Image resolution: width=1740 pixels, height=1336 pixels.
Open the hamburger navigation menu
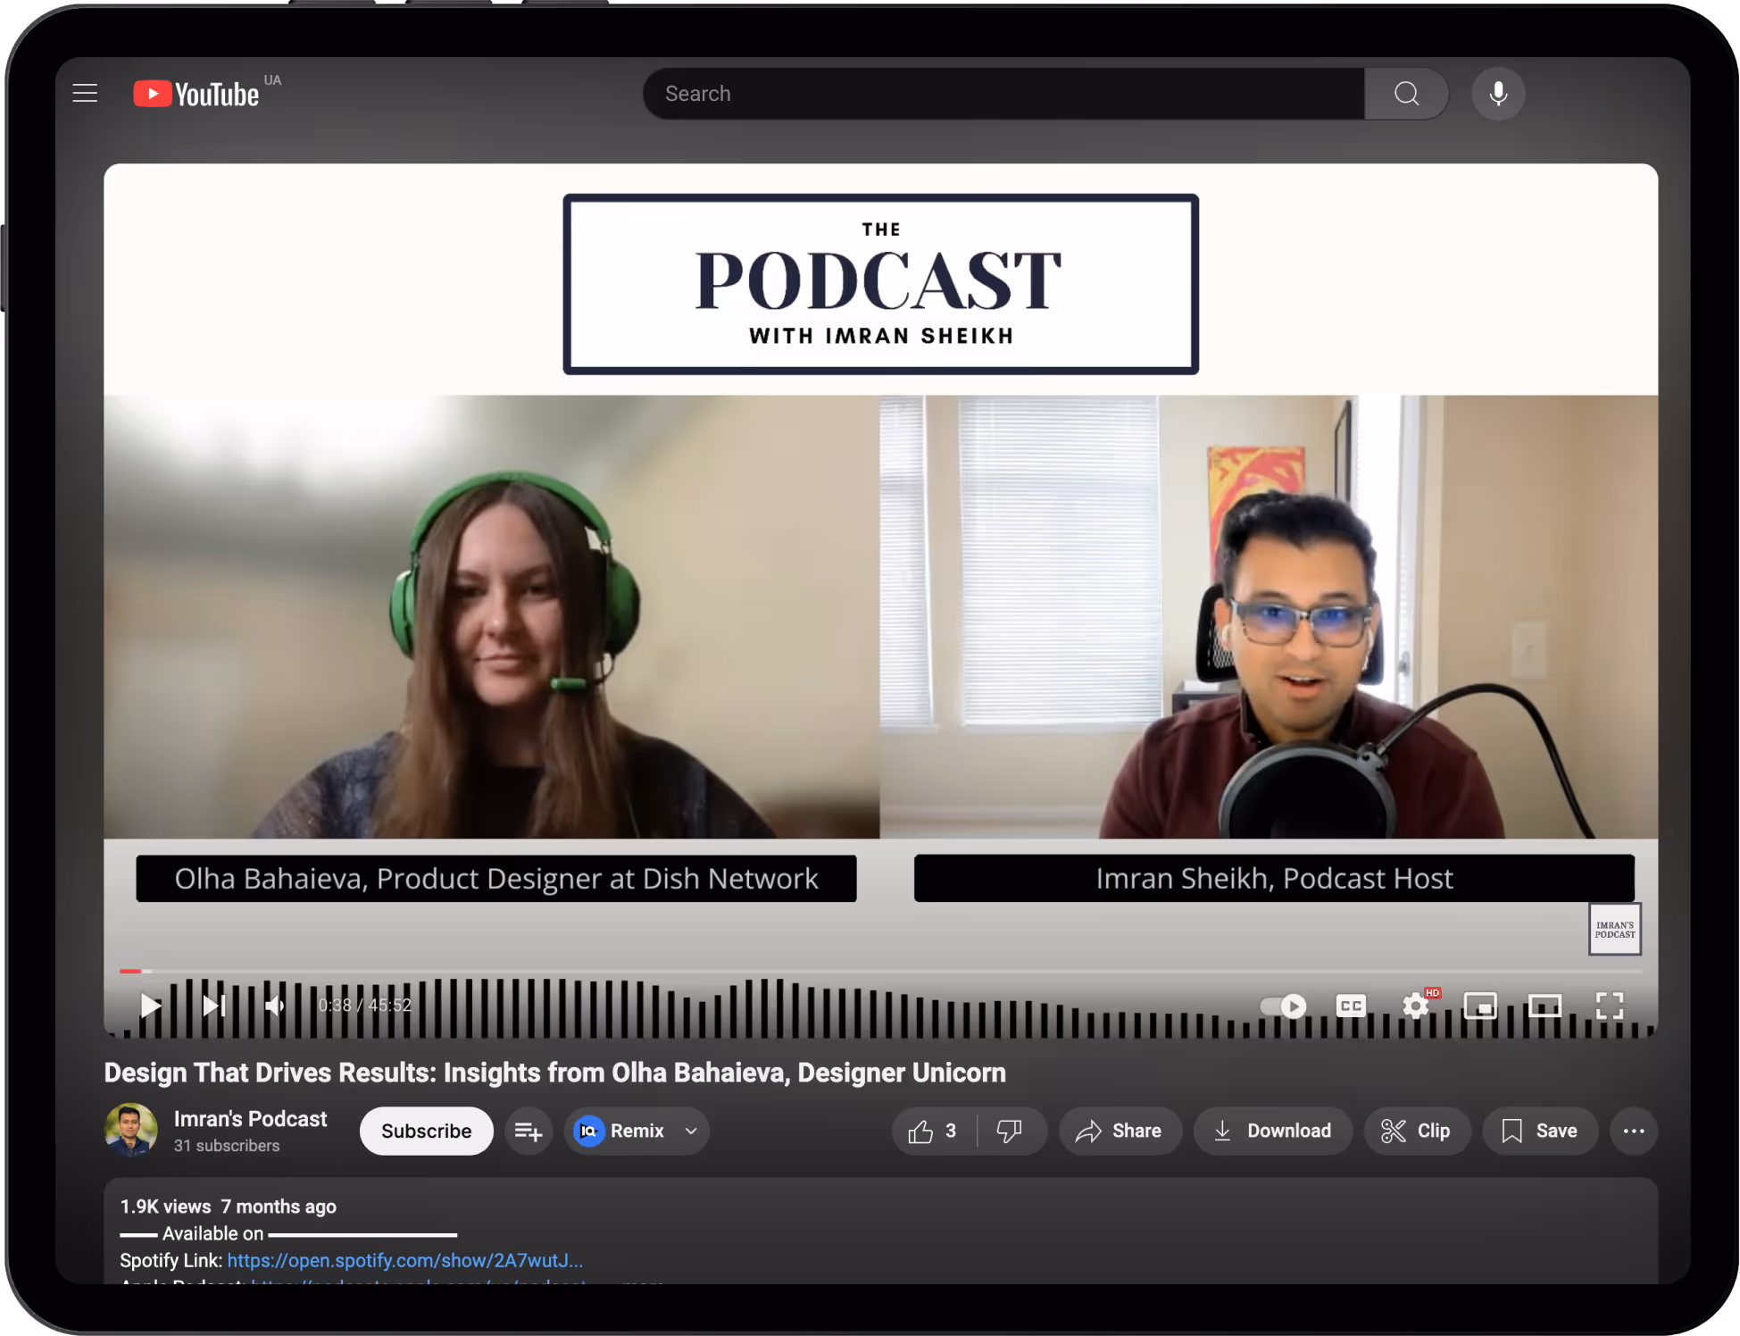[85, 93]
